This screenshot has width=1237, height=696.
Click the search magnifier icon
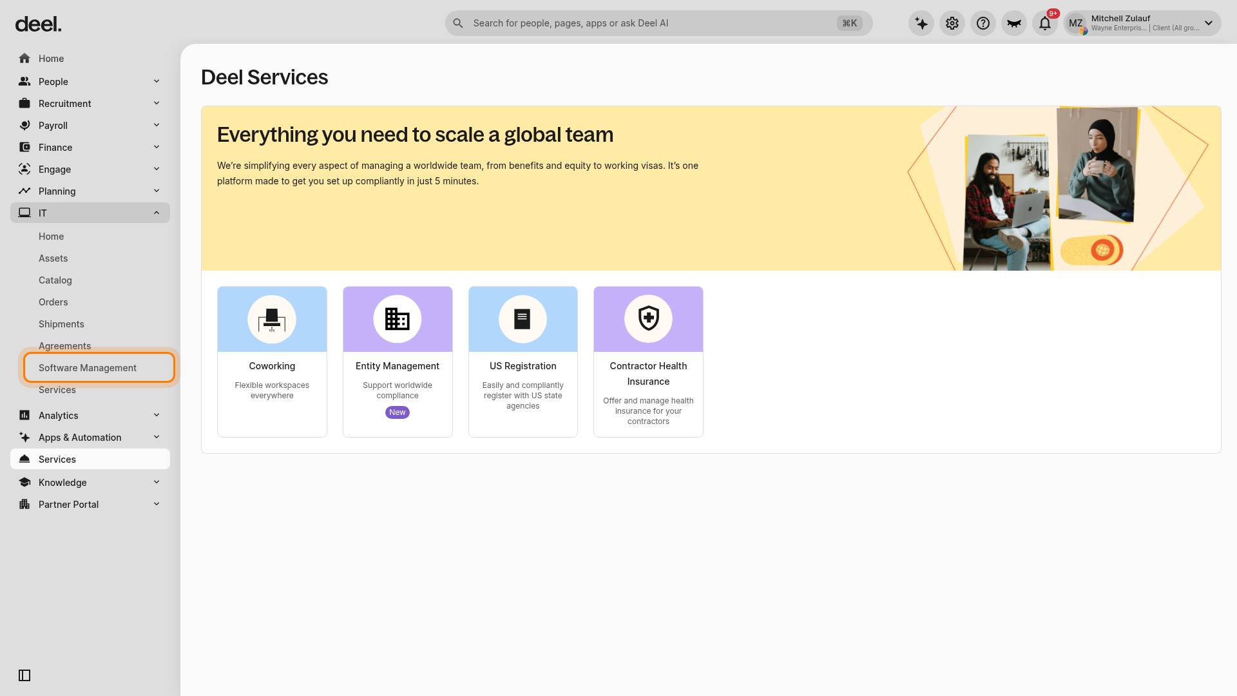click(458, 23)
